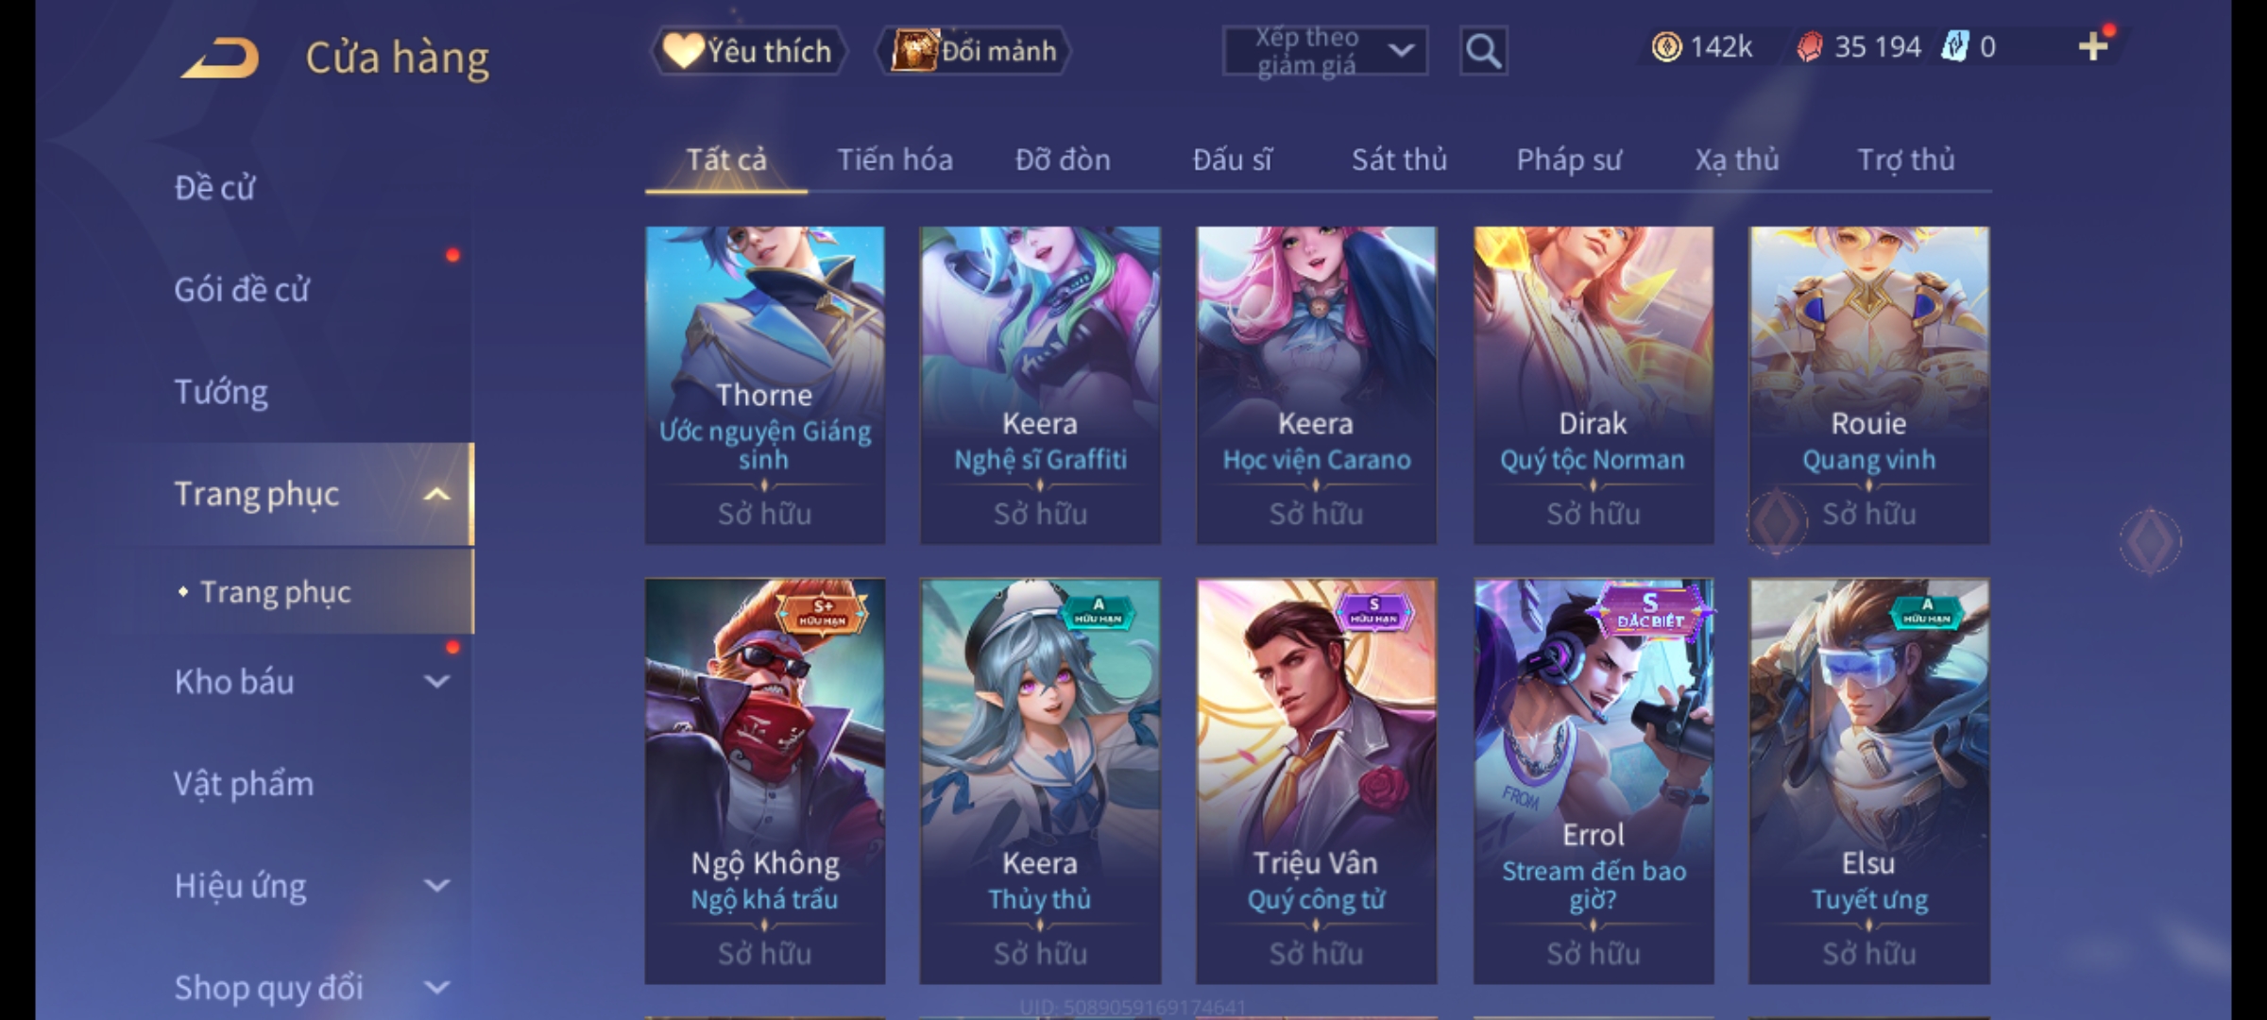
Task: Collapse the Trang phục sidebar section
Action: point(436,494)
